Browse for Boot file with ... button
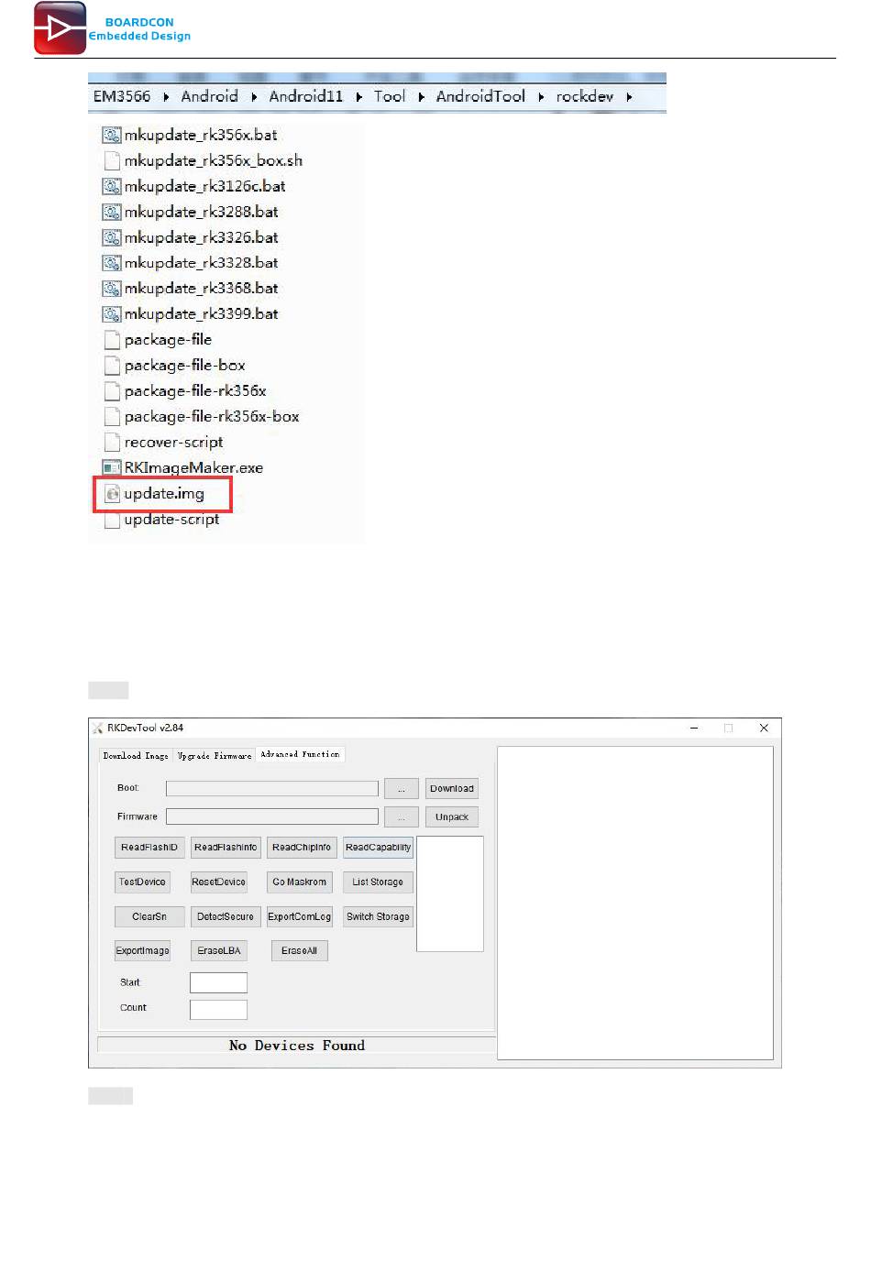This screenshot has width=871, height=1271. coord(402,789)
